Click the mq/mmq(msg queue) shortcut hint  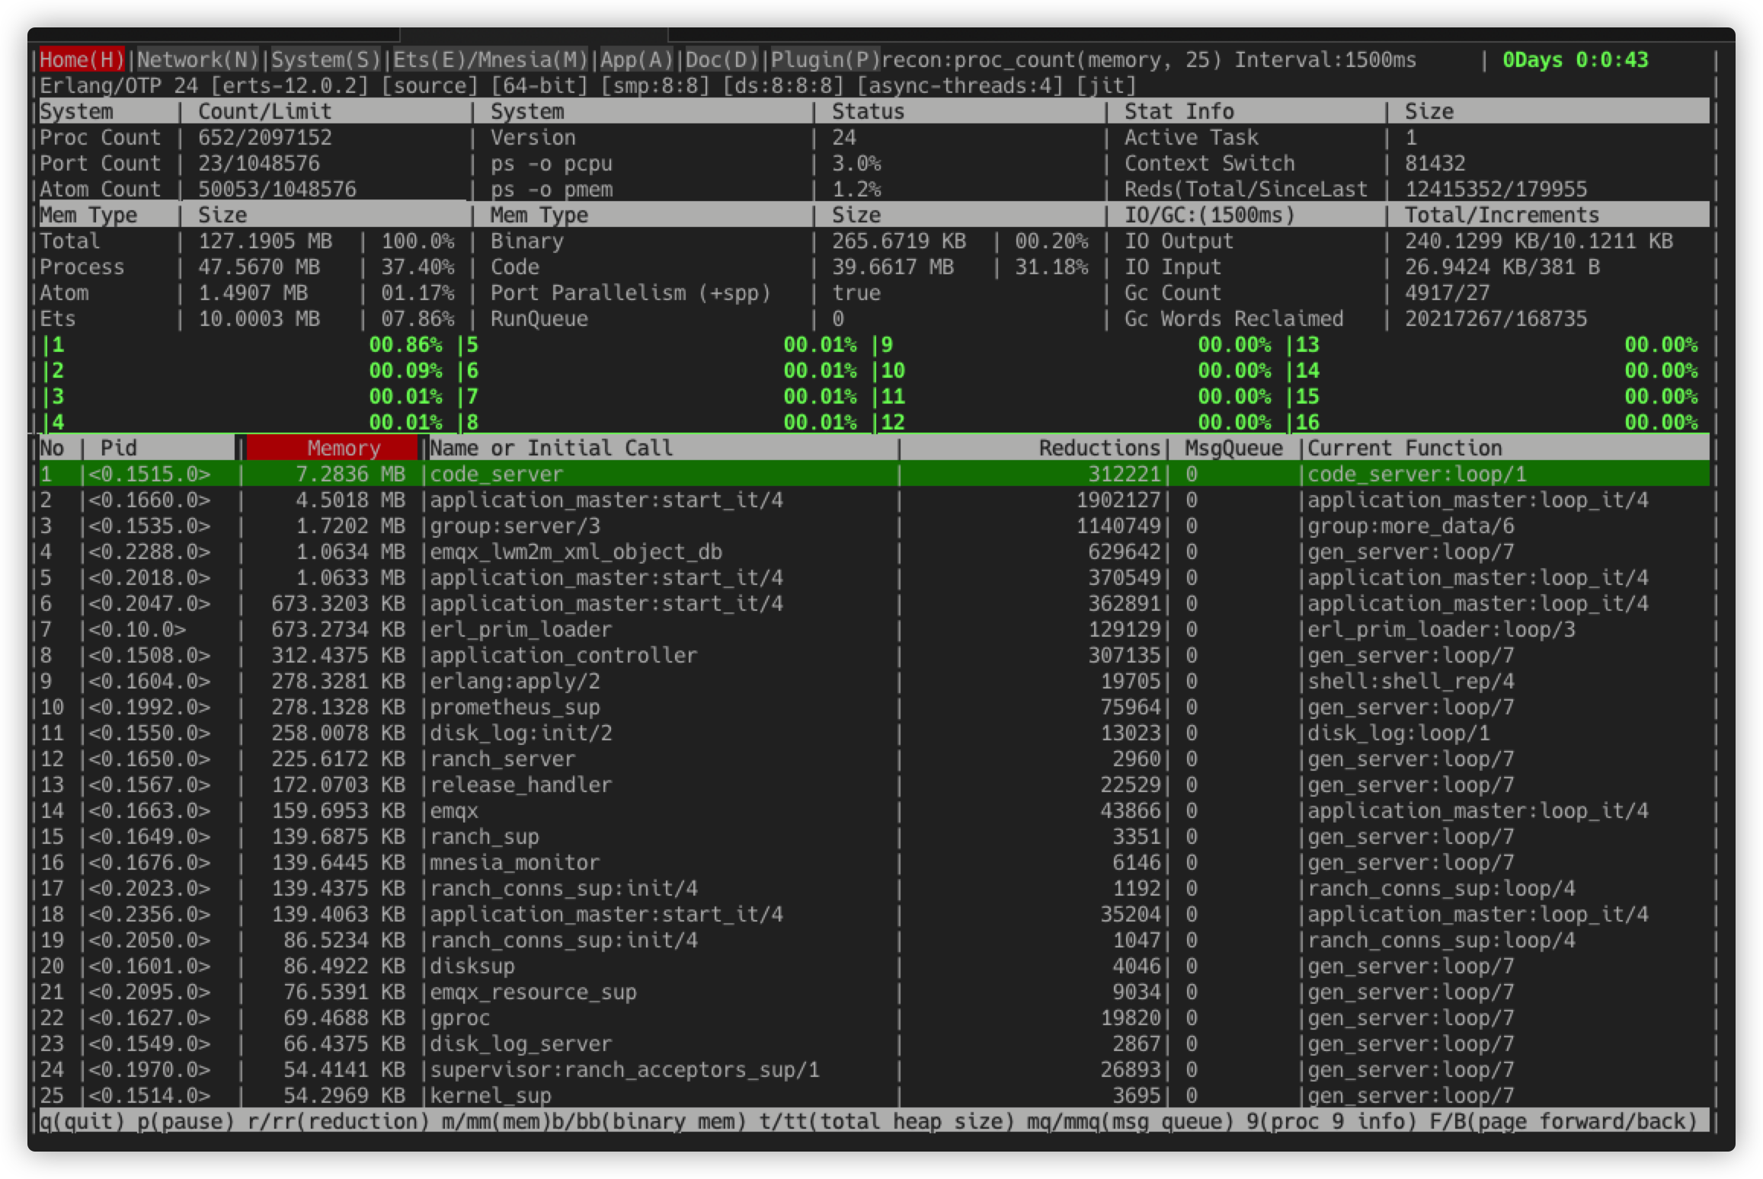pos(1130,1121)
